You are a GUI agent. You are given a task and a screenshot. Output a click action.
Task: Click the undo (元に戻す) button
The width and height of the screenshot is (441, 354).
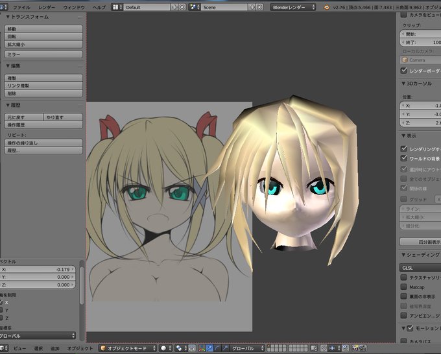[x=24, y=117]
